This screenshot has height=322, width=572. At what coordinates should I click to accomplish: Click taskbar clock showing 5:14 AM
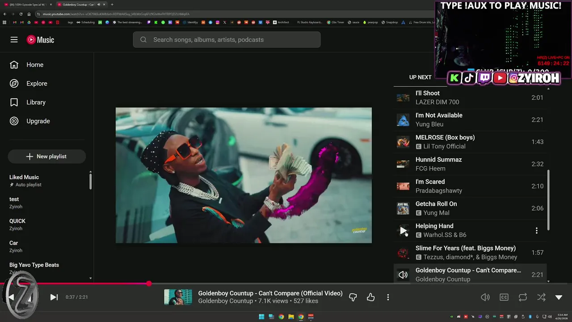pos(562,317)
